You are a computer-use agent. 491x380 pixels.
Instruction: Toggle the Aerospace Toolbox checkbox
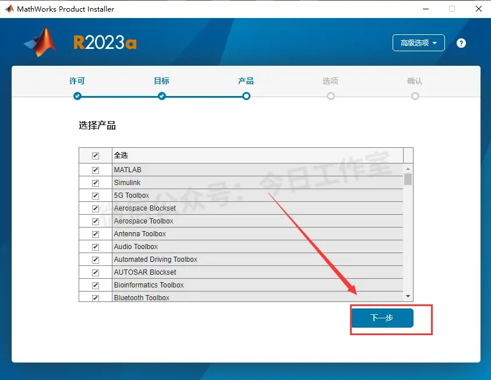[x=96, y=222]
